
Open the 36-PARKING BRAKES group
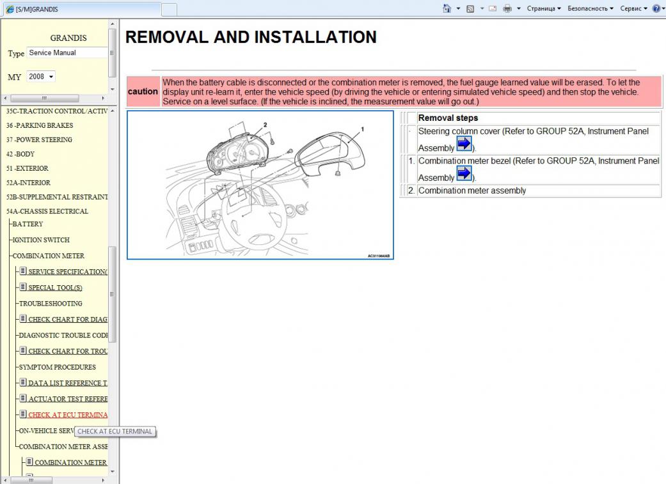click(x=40, y=126)
